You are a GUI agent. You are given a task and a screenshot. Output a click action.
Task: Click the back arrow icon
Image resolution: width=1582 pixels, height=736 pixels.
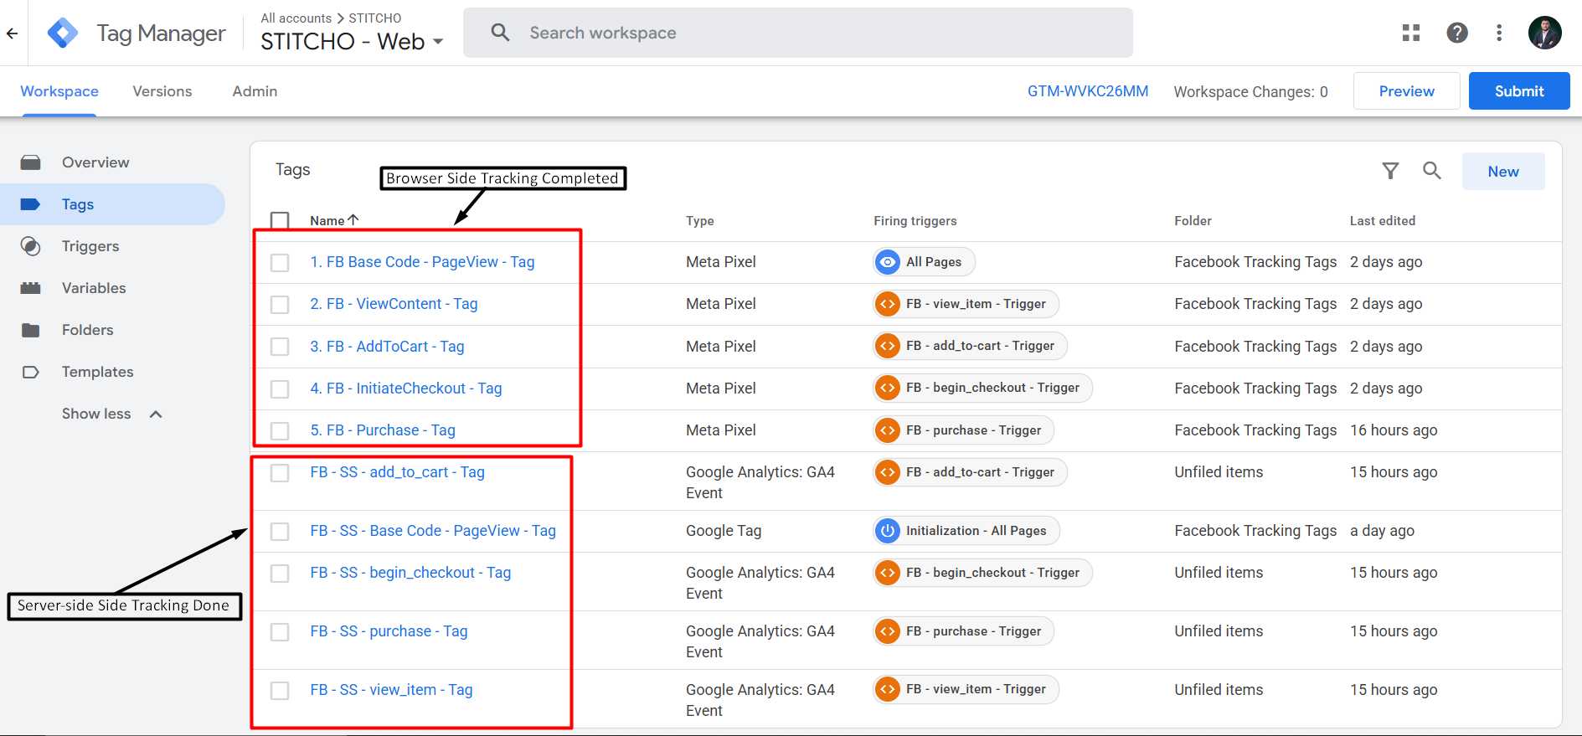point(12,33)
